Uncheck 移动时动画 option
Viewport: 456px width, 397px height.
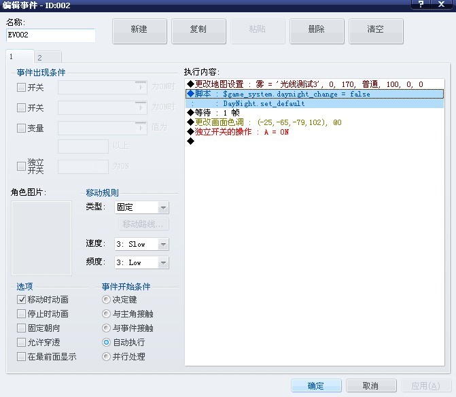(21, 299)
